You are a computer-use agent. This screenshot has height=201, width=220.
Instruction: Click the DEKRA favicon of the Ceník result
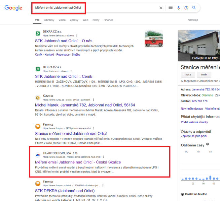tap(38, 69)
